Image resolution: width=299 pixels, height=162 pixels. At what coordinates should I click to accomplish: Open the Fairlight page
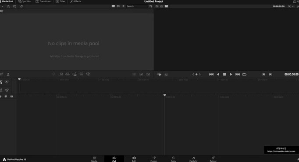(x=193, y=159)
